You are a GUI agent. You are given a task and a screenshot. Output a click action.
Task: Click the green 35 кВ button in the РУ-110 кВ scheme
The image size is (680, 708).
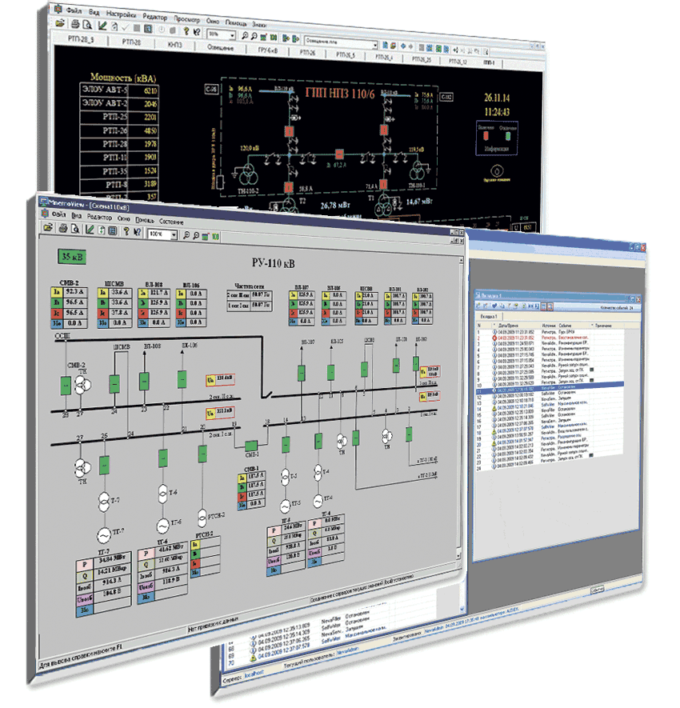[72, 257]
